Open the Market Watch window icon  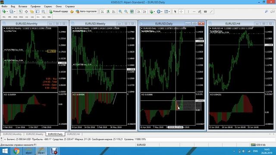[x=20, y=12]
